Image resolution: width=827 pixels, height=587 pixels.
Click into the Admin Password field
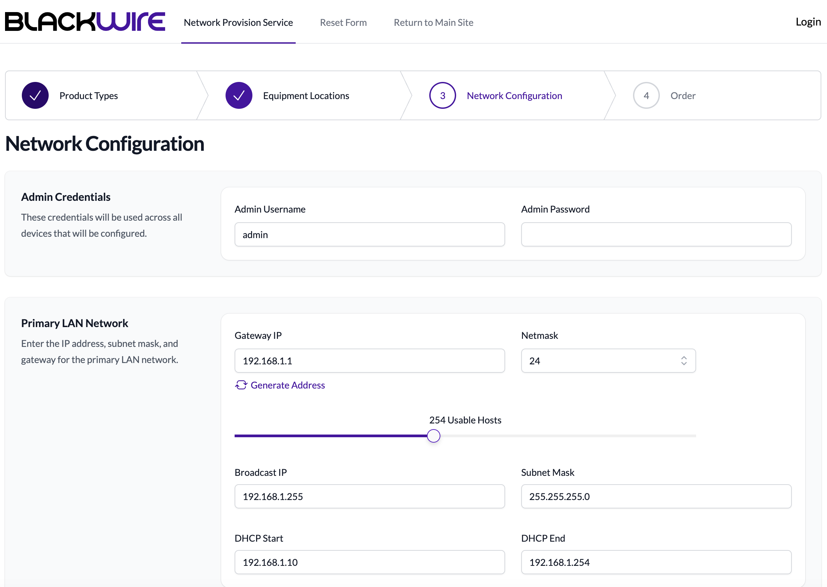tap(656, 234)
